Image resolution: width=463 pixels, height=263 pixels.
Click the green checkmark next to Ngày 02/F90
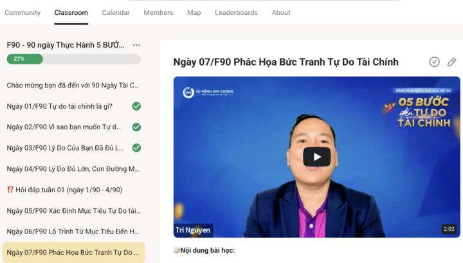136,127
